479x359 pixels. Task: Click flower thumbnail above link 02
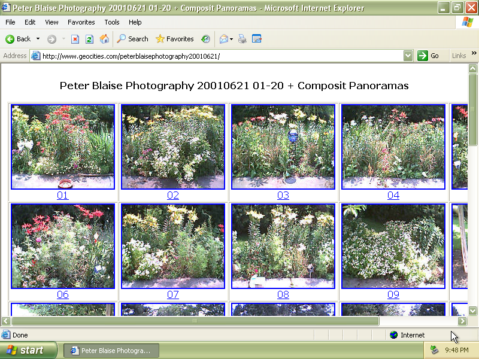(x=173, y=147)
